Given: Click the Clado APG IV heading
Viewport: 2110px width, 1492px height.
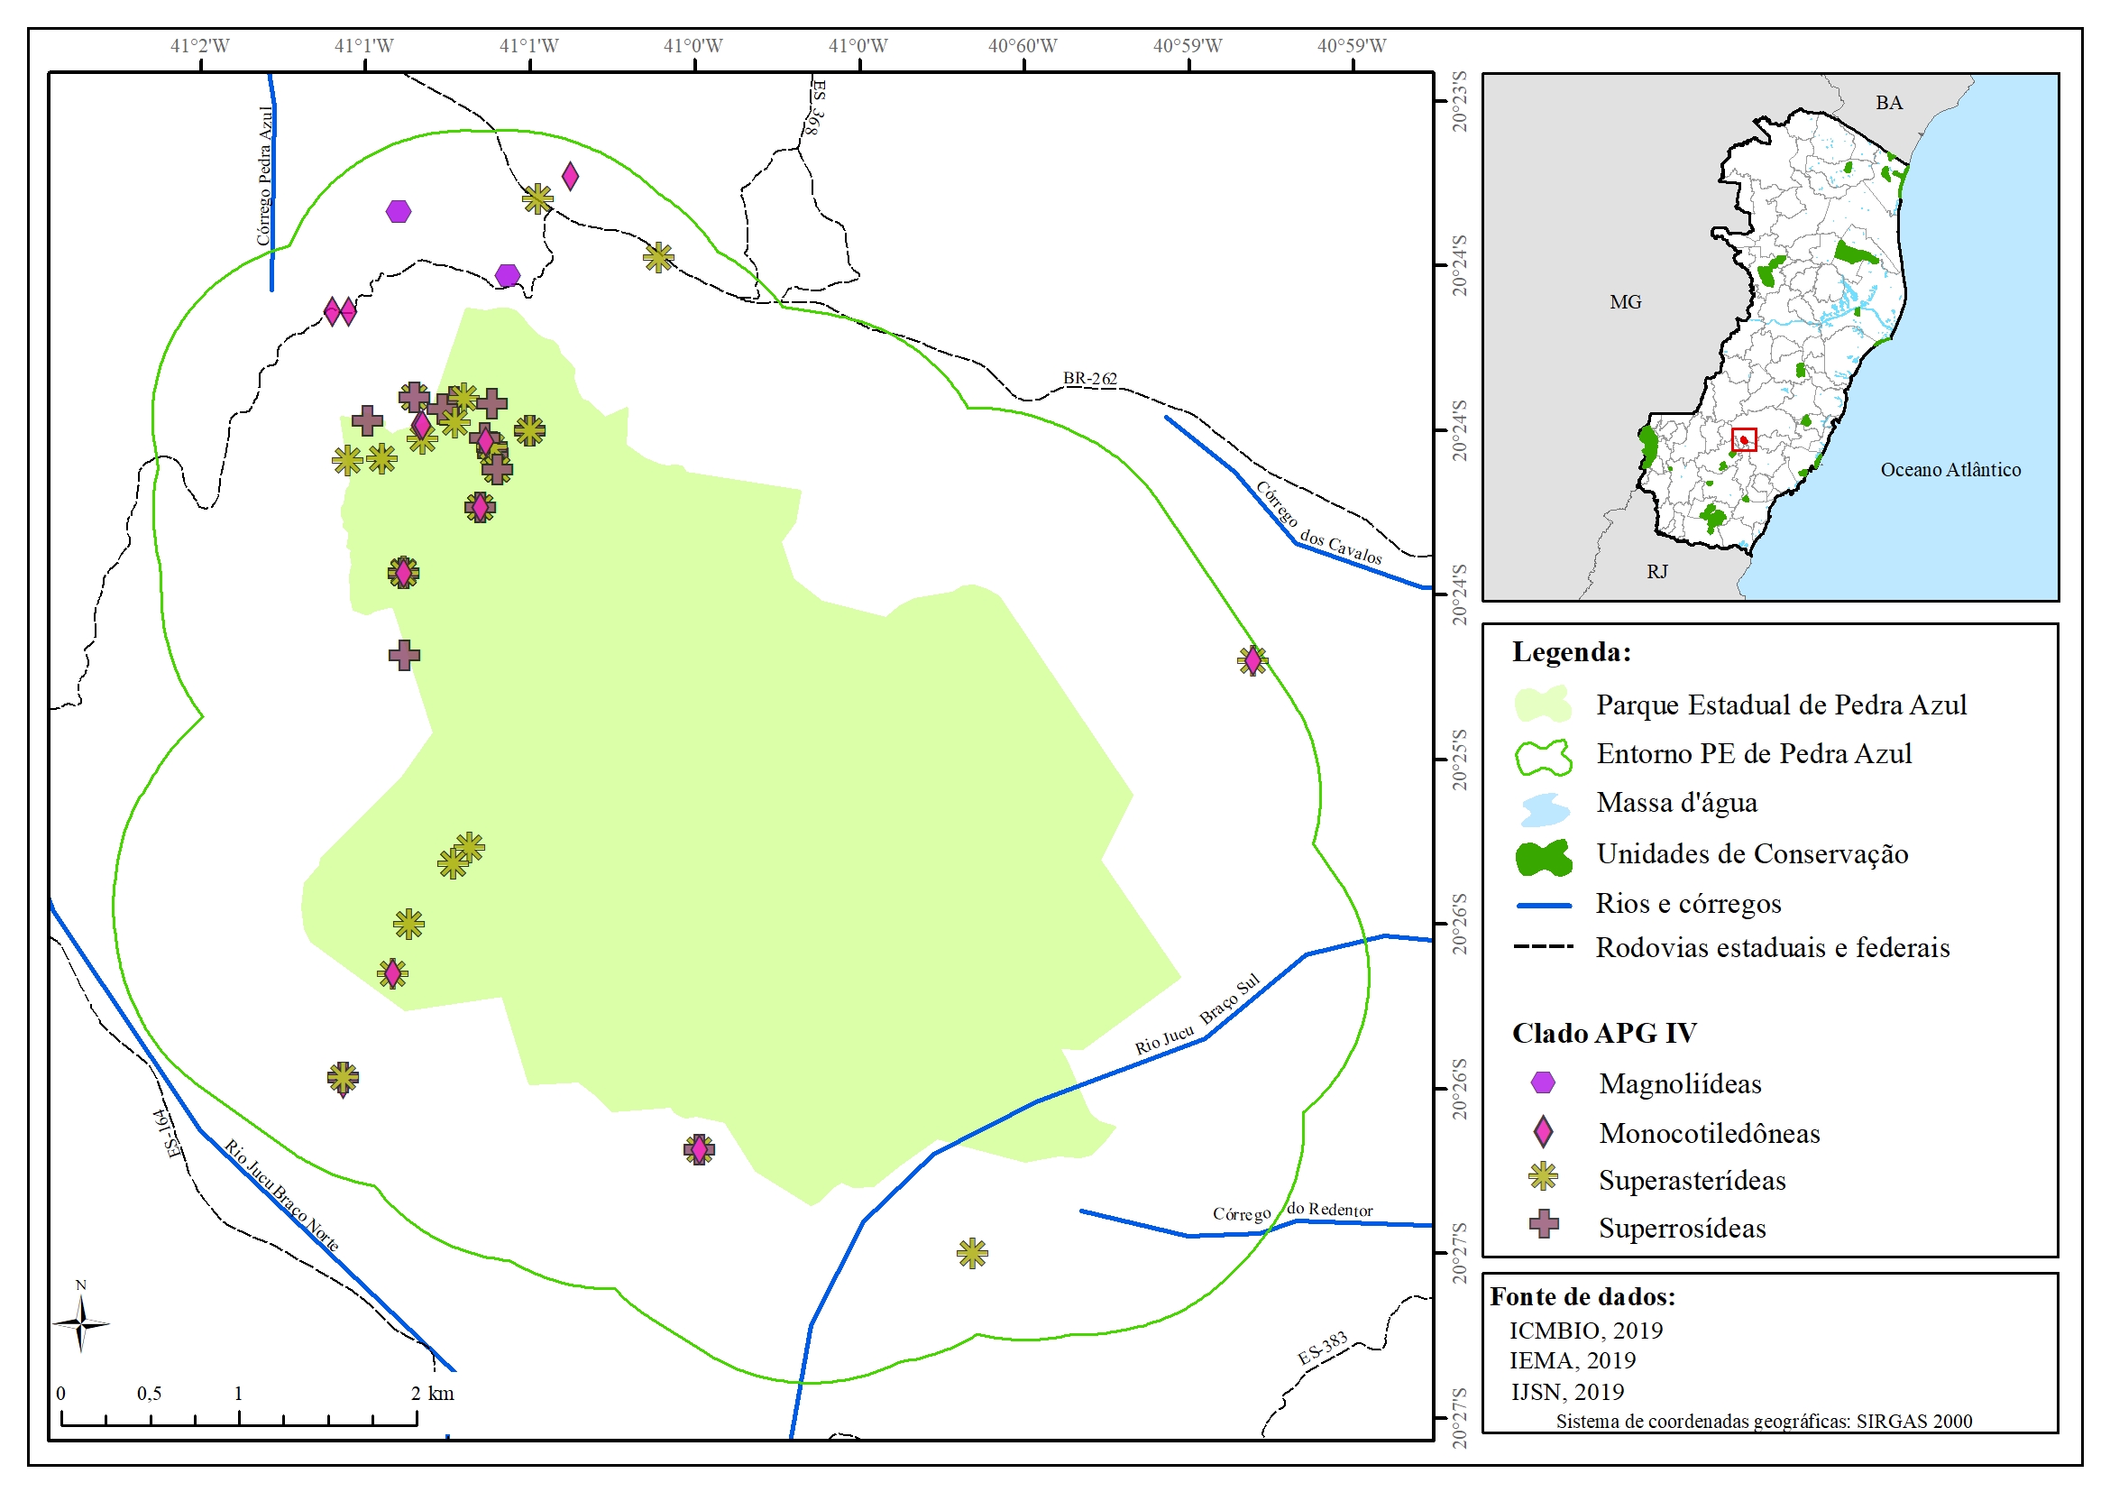Looking at the screenshot, I should click(x=1603, y=1033).
